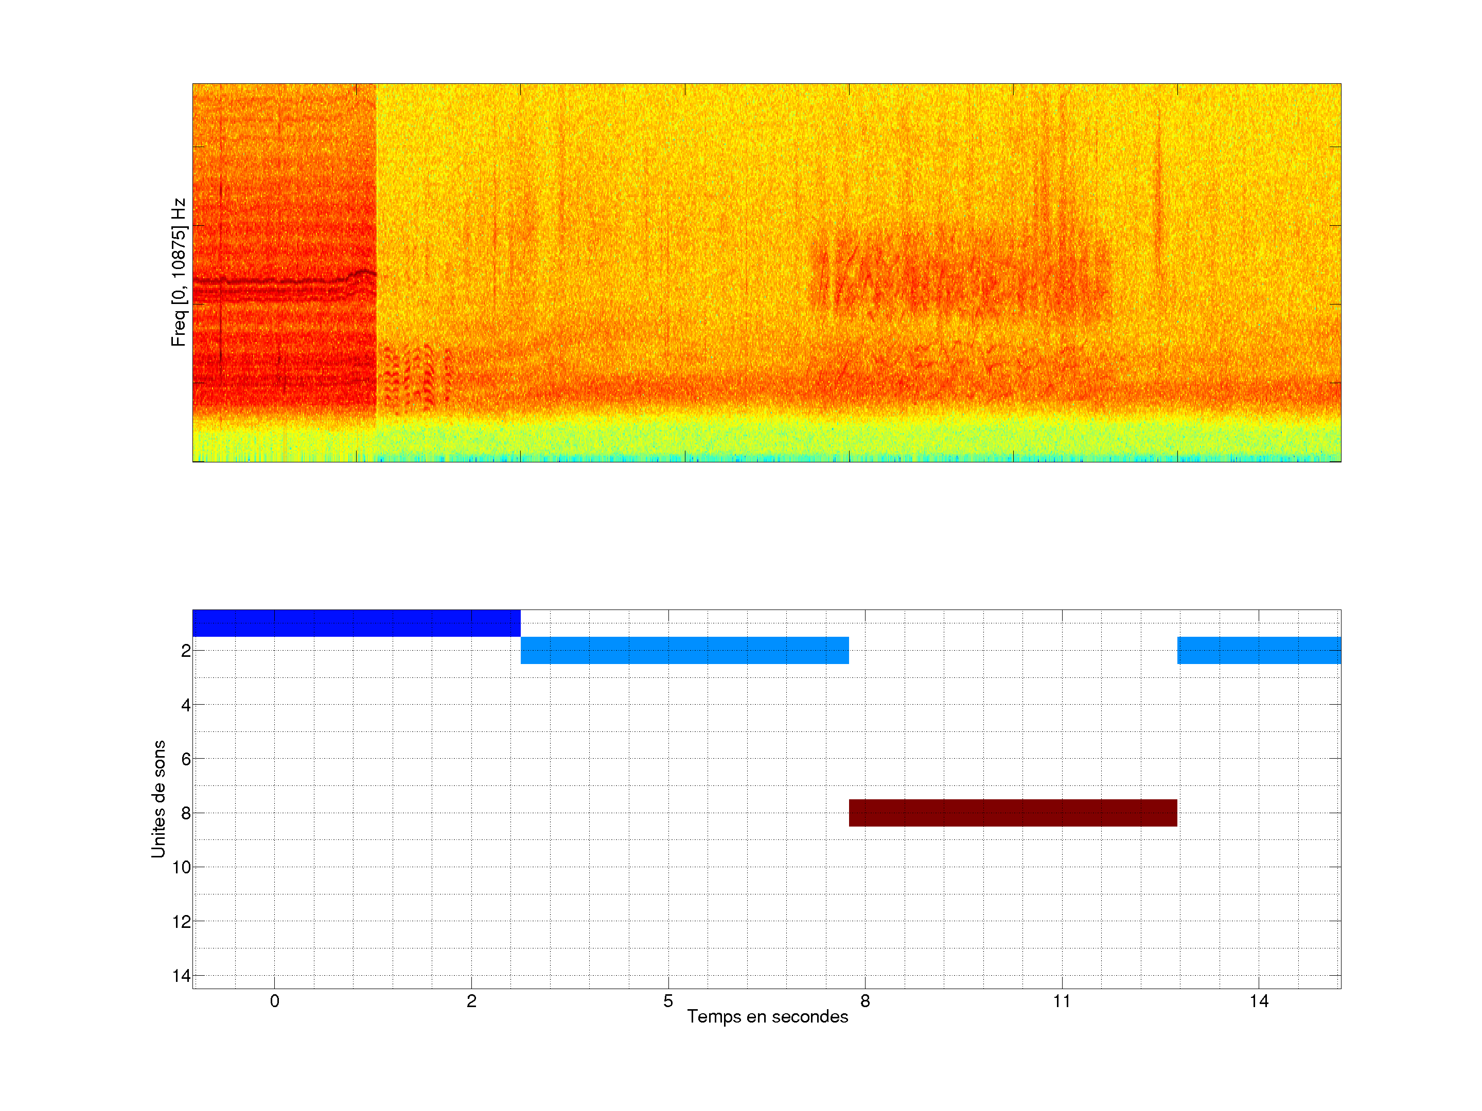
Task: Click the first light blue bar at unit 2
Action: [684, 650]
